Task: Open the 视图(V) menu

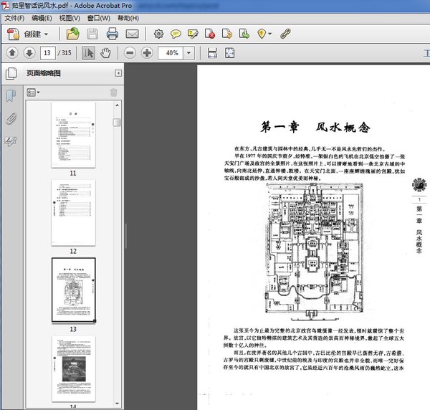Action: pyautogui.click(x=70, y=18)
